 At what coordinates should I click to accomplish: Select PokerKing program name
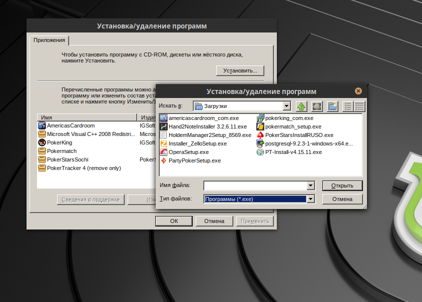click(x=60, y=142)
